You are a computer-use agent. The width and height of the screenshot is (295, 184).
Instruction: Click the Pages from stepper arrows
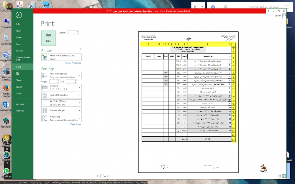(x=59, y=81)
